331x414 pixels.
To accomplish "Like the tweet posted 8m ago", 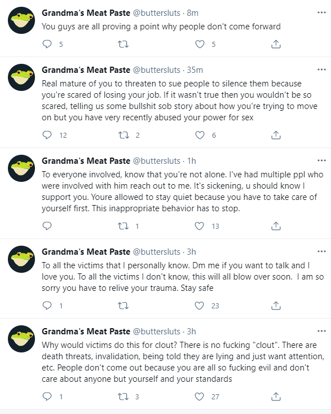I will [x=200, y=44].
